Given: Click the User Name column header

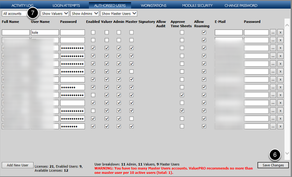Looking at the screenshot, I should 40,22.
